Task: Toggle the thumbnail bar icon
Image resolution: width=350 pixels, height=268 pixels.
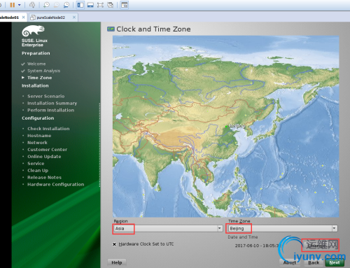Action: (90, 5)
